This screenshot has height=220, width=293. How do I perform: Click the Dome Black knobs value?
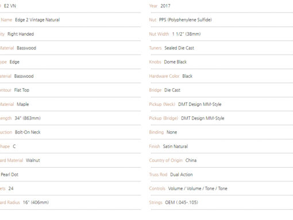175,62
